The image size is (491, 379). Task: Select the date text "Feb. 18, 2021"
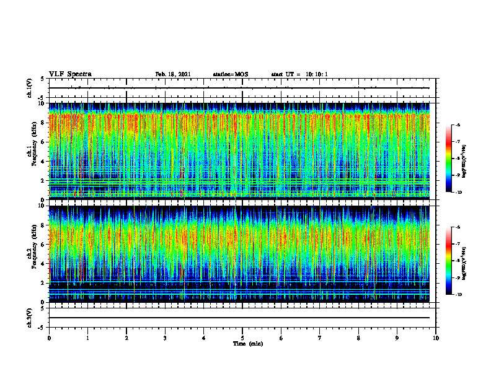coord(173,74)
